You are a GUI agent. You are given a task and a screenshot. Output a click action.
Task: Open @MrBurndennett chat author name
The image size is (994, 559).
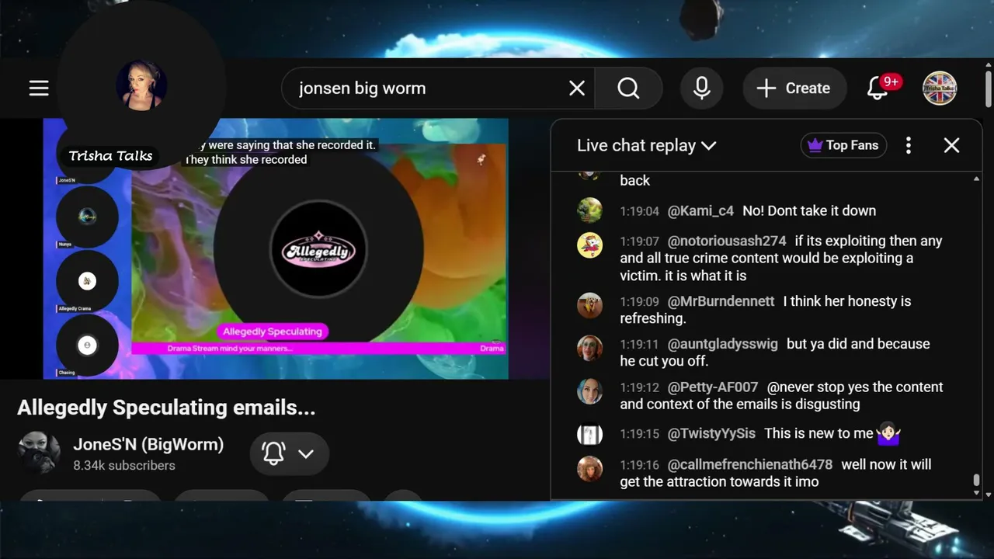pos(721,301)
